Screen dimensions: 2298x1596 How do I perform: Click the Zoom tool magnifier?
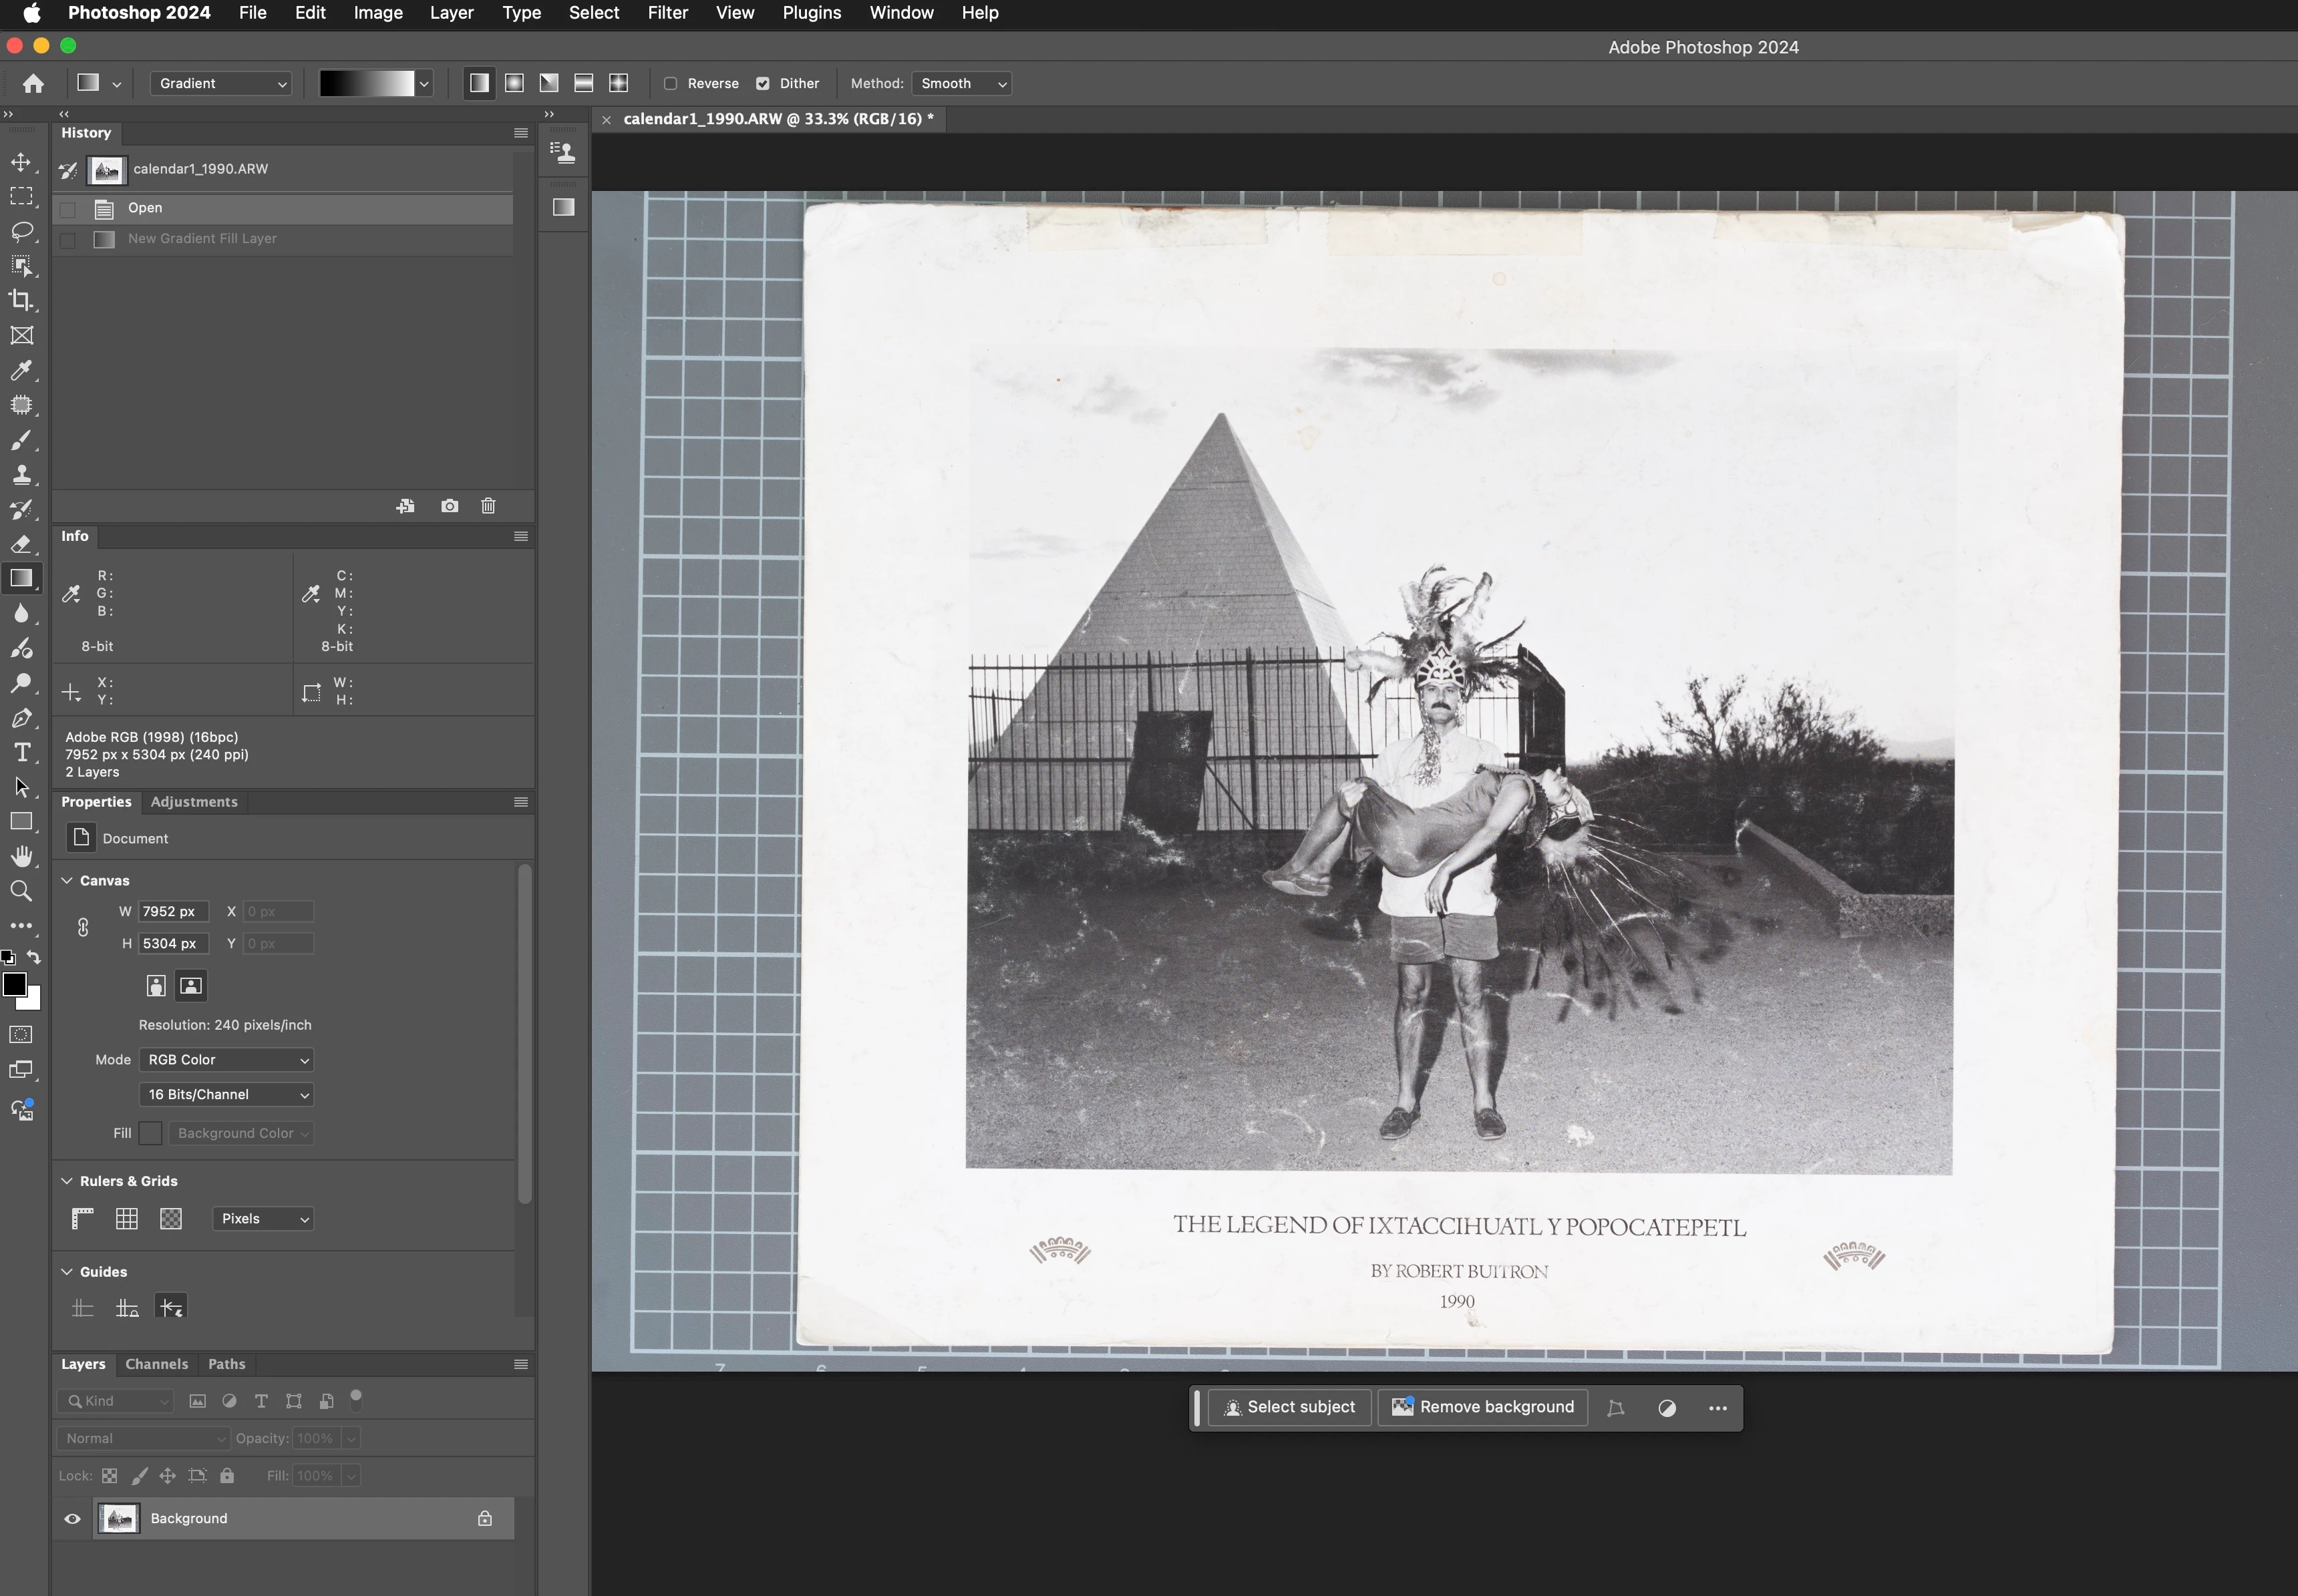pyautogui.click(x=21, y=891)
